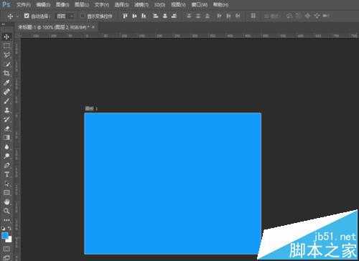Open the File menu
The height and width of the screenshot is (261, 359).
(24, 4)
